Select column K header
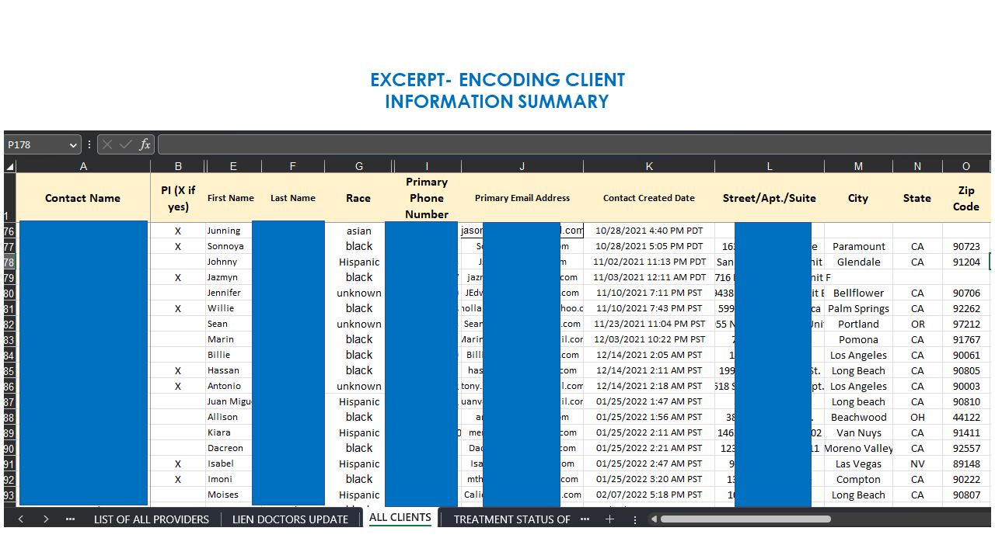The width and height of the screenshot is (995, 559). (649, 166)
